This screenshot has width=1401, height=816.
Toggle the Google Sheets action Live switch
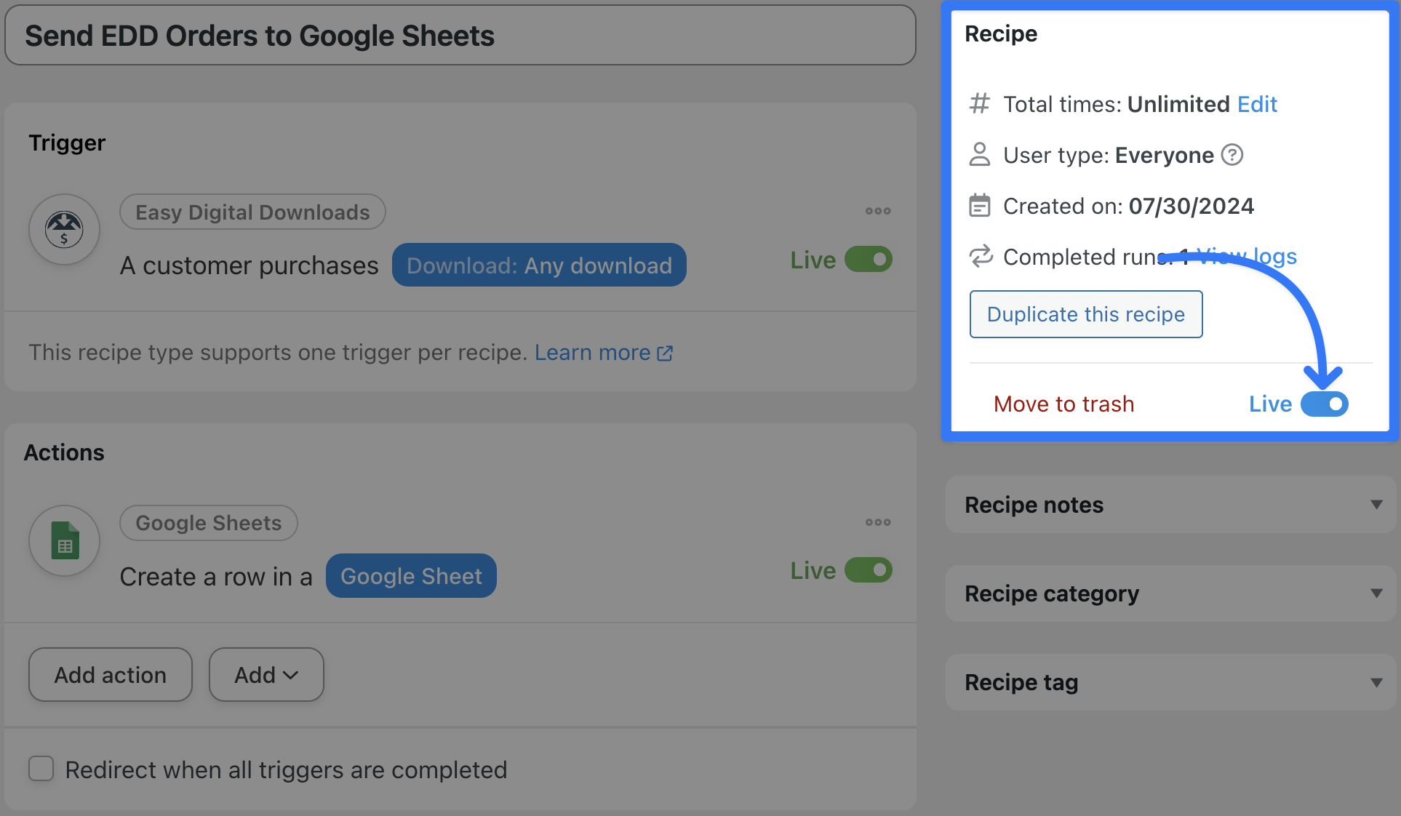(868, 571)
